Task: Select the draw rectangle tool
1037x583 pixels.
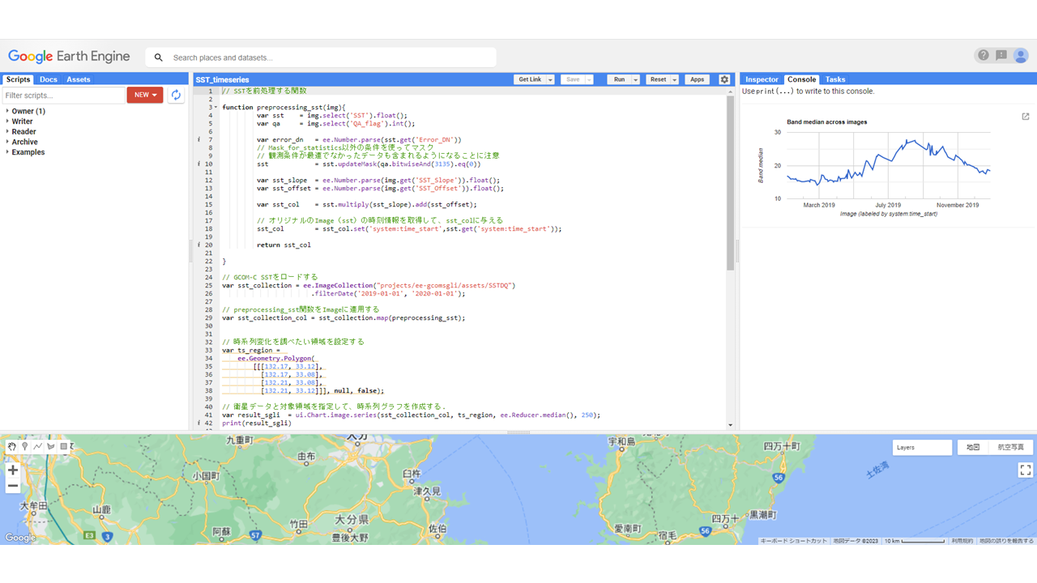Action: 64,446
